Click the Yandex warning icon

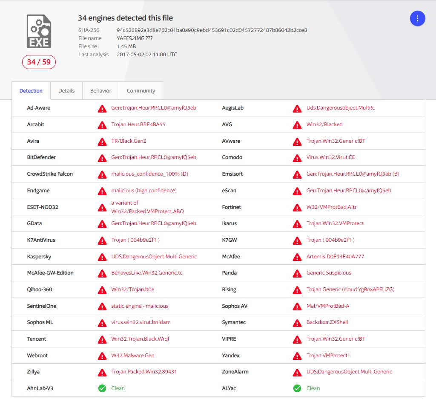point(297,356)
